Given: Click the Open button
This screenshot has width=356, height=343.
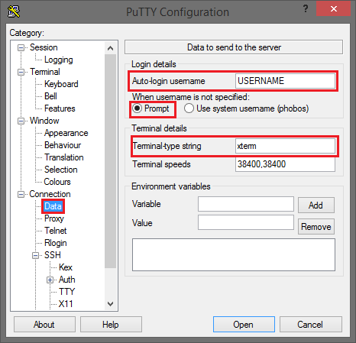Looking at the screenshot, I should point(244,325).
